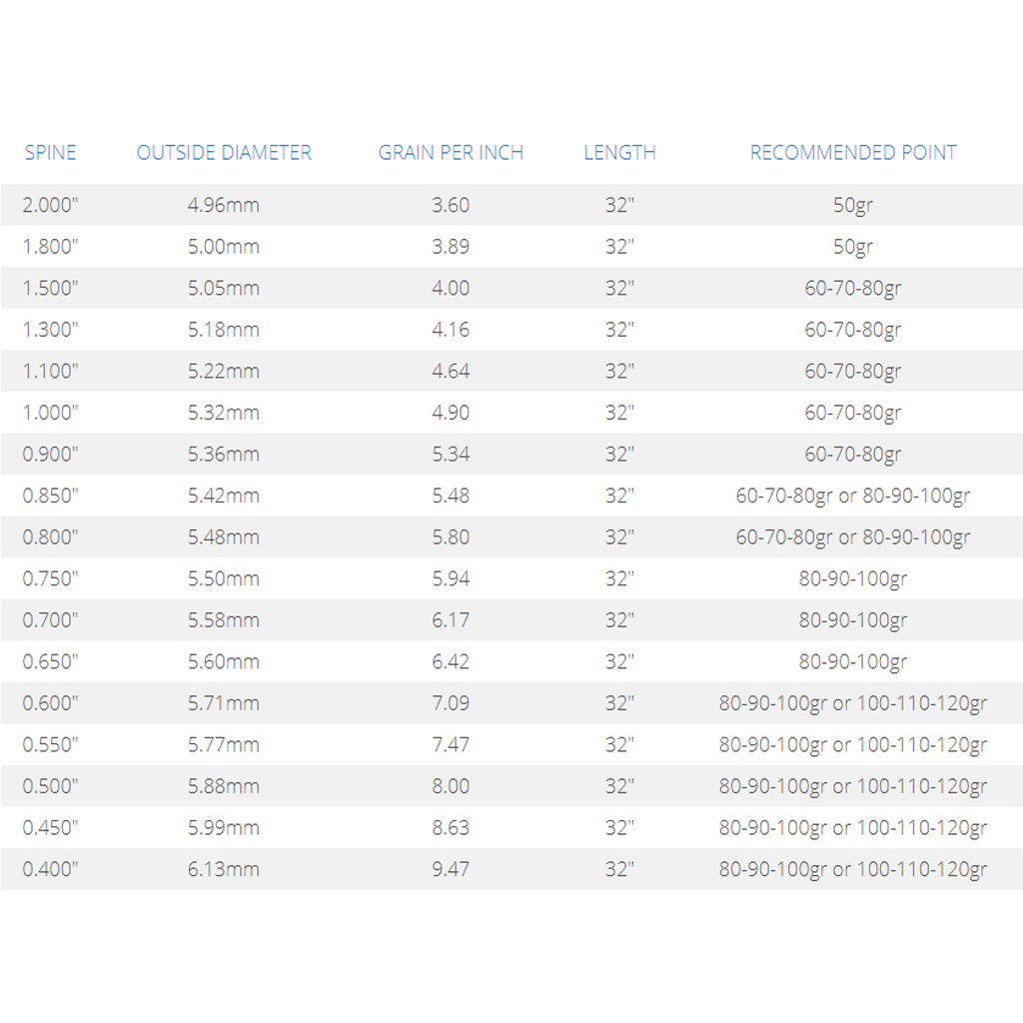The width and height of the screenshot is (1023, 1023).
Task: Click the 4.96mm outside diameter value
Action: 224,205
